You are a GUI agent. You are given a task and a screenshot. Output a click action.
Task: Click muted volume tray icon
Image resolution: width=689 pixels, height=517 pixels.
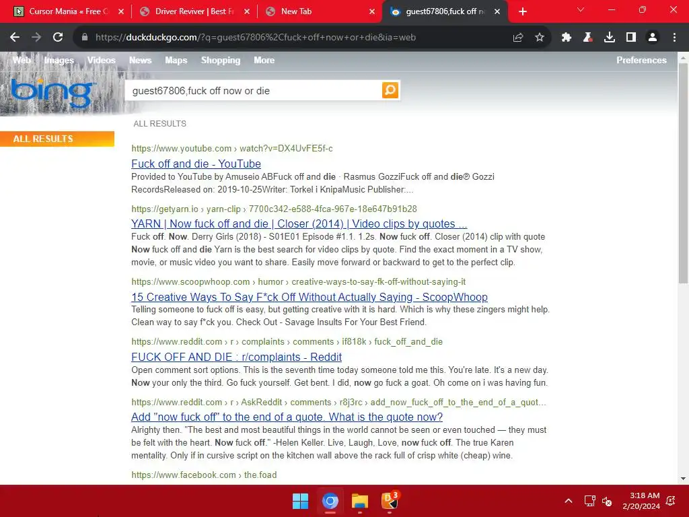pyautogui.click(x=607, y=501)
